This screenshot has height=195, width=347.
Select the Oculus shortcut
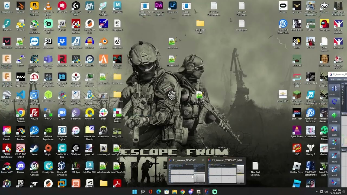tap(283, 8)
